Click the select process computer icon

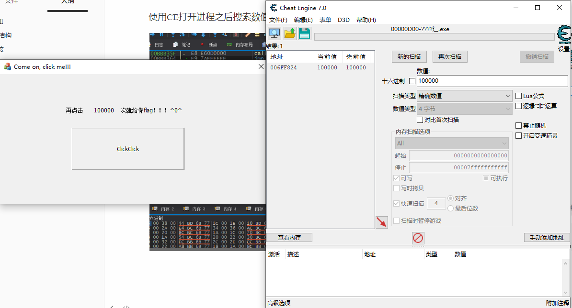tap(275, 33)
